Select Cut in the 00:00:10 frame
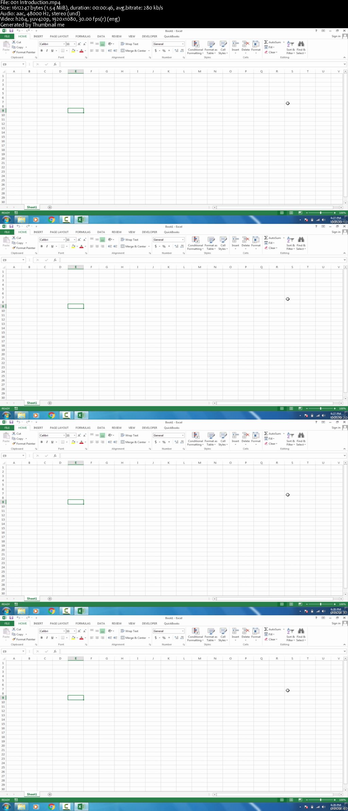The image size is (348, 811). (17, 42)
